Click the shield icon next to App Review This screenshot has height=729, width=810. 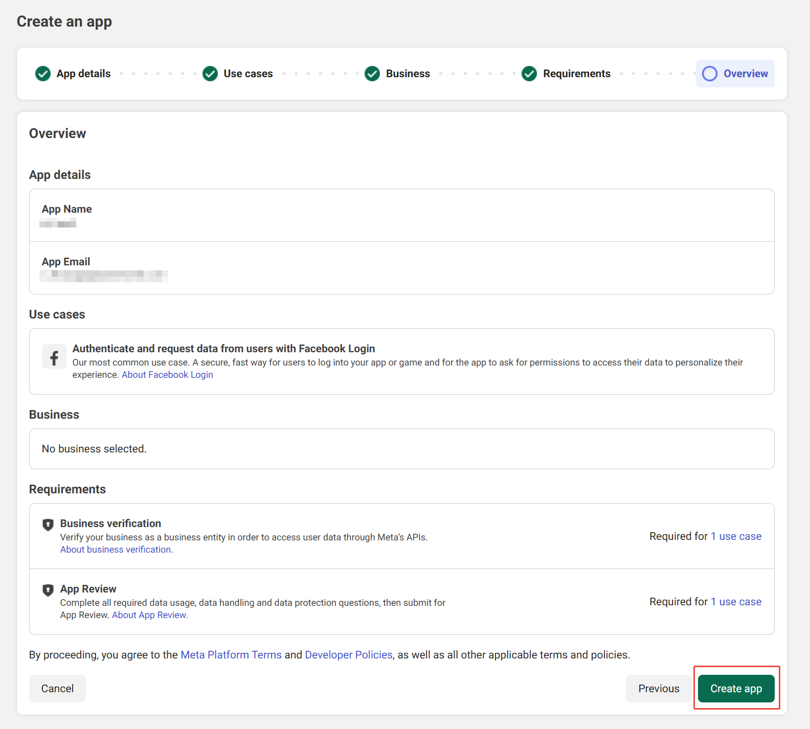[x=48, y=590]
